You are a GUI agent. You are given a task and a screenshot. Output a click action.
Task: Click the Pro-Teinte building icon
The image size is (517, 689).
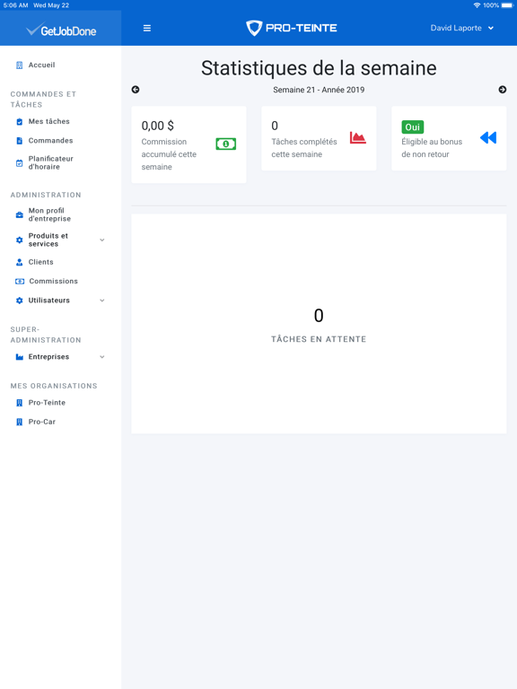20,403
